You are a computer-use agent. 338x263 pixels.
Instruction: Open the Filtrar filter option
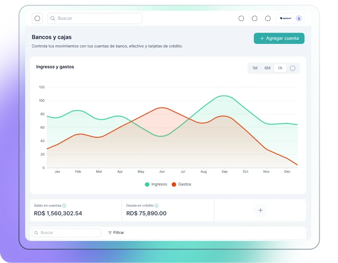coord(116,233)
